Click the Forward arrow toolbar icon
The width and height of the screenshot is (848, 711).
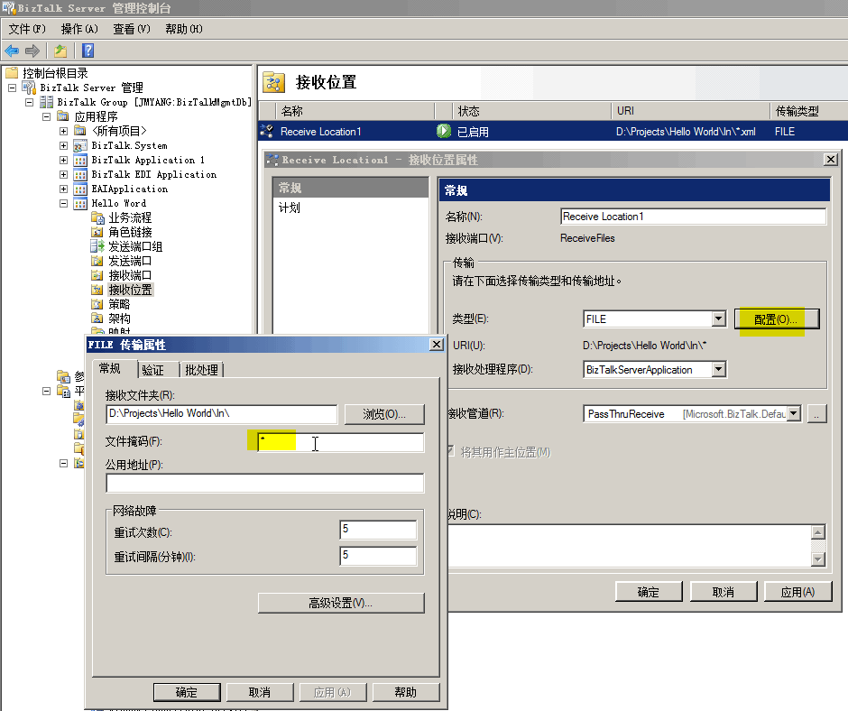click(32, 51)
